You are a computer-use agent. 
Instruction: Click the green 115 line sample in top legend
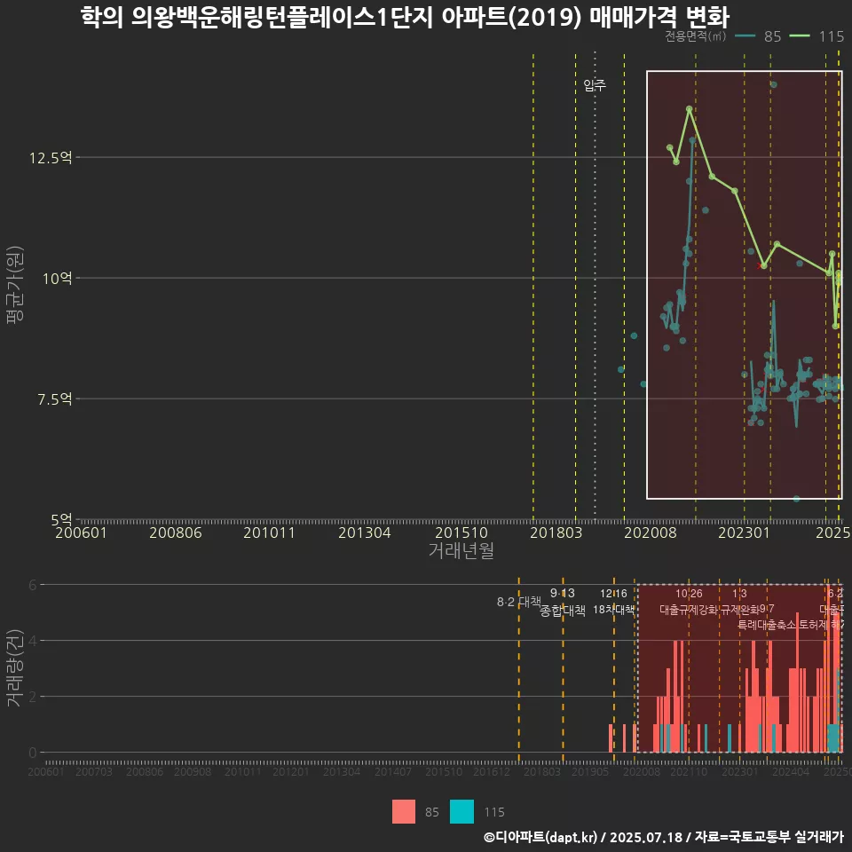(x=800, y=36)
